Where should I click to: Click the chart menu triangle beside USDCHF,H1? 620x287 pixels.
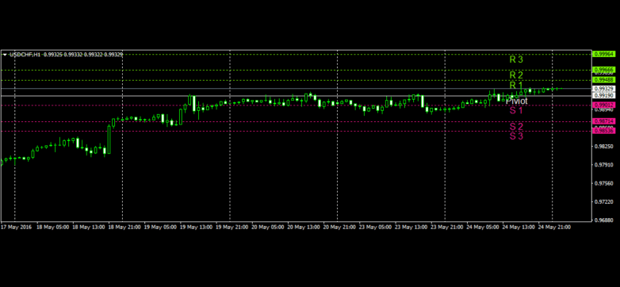pos(5,55)
